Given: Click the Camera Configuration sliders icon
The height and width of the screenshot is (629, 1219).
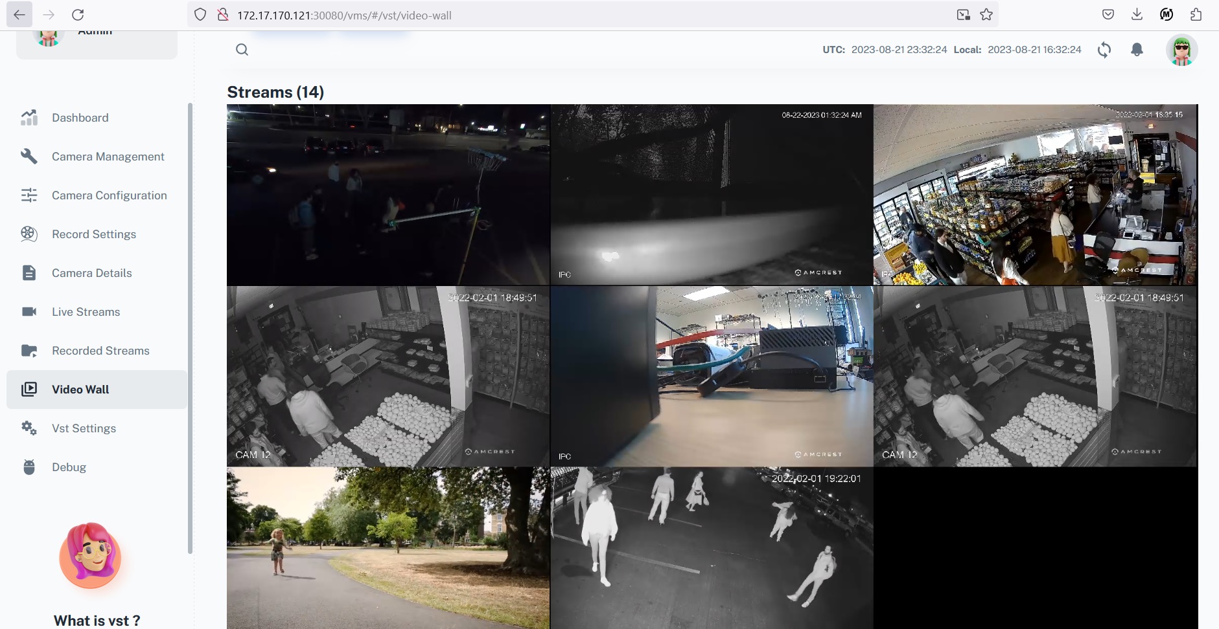Looking at the screenshot, I should click(x=29, y=195).
